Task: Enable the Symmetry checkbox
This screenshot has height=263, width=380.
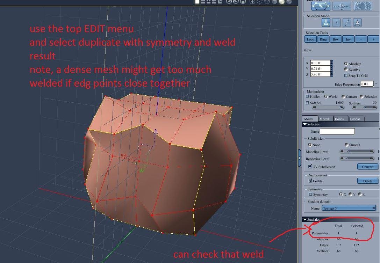Action: [x=310, y=194]
